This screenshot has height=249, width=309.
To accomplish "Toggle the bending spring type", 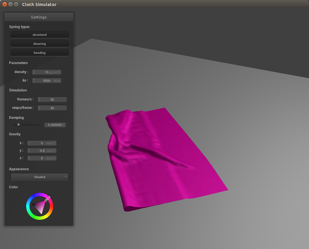I will [40, 53].
